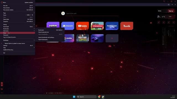Screen dimensions: 177x99
Task: Open purple mouse speed dial tile
Action: pyautogui.click(x=97, y=38)
